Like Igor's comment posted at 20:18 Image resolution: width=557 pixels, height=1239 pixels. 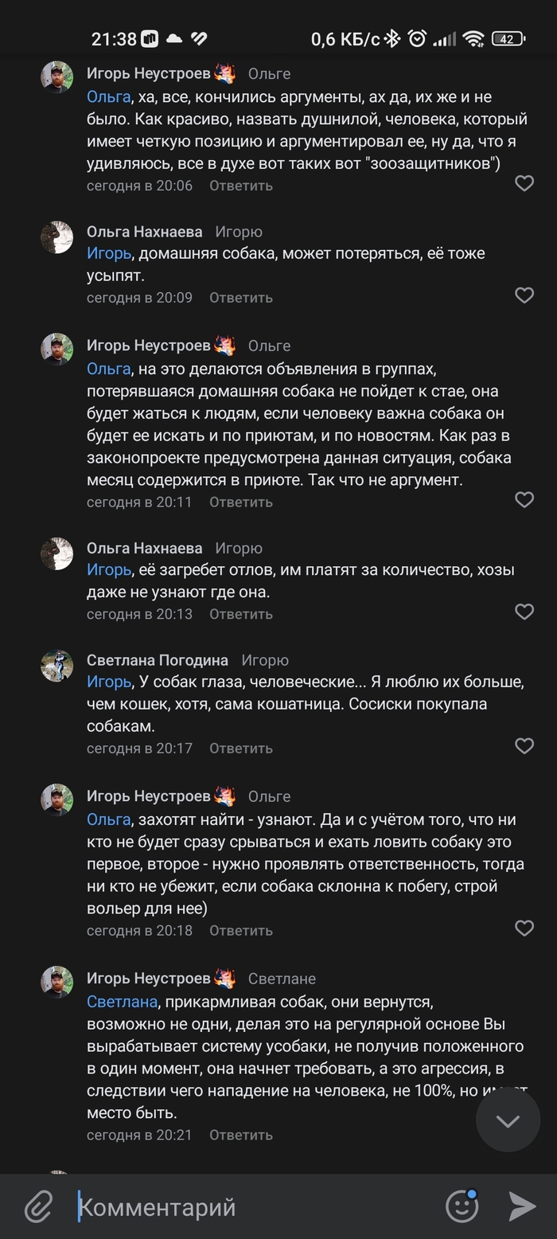[x=524, y=928]
